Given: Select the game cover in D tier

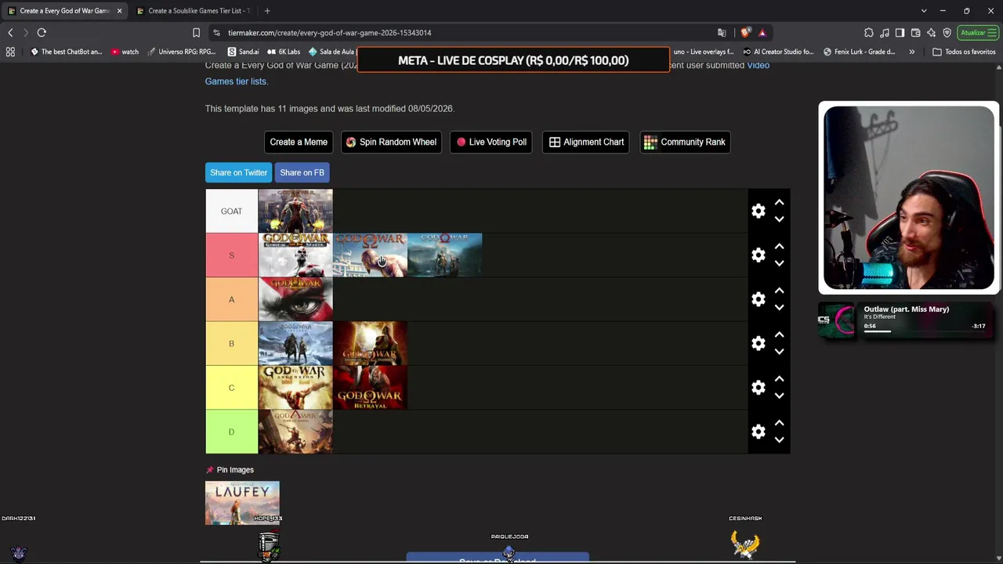Looking at the screenshot, I should (x=295, y=432).
